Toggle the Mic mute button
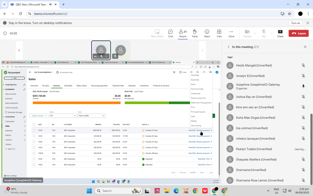The width and height of the screenshot is (313, 196). click(264, 33)
